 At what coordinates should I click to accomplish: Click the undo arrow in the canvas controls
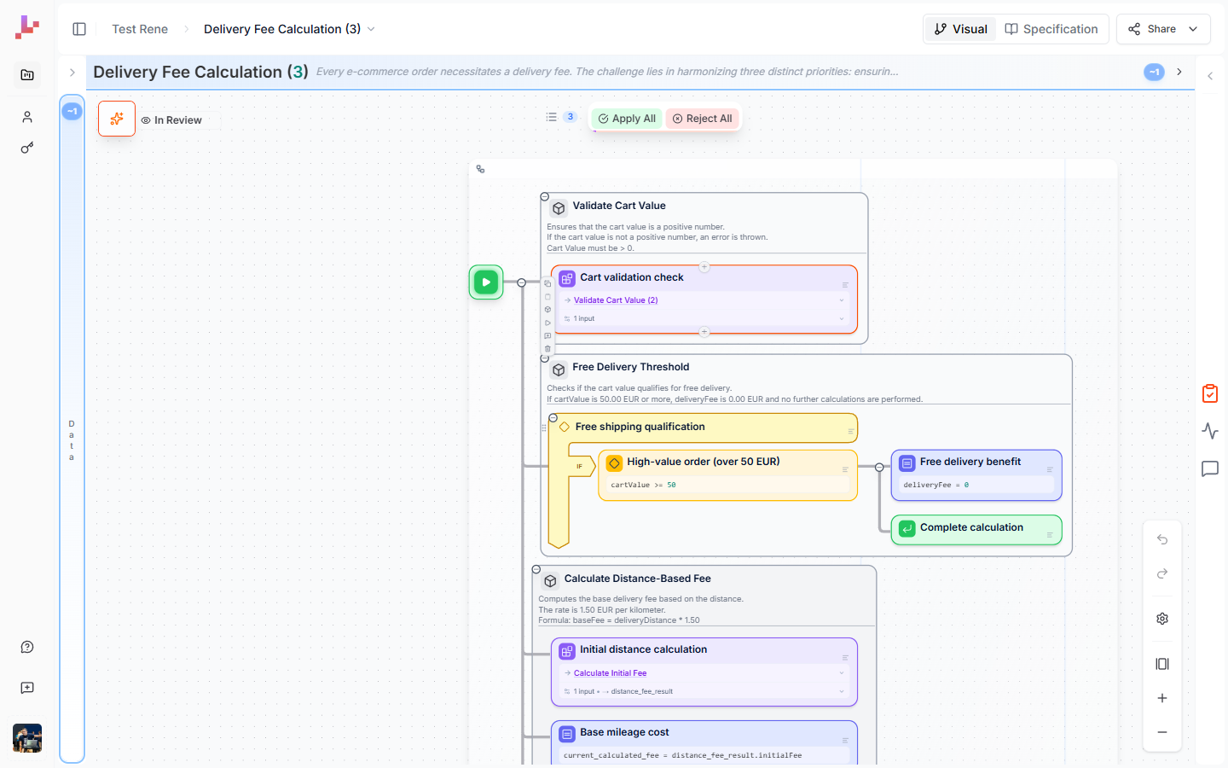pyautogui.click(x=1161, y=539)
